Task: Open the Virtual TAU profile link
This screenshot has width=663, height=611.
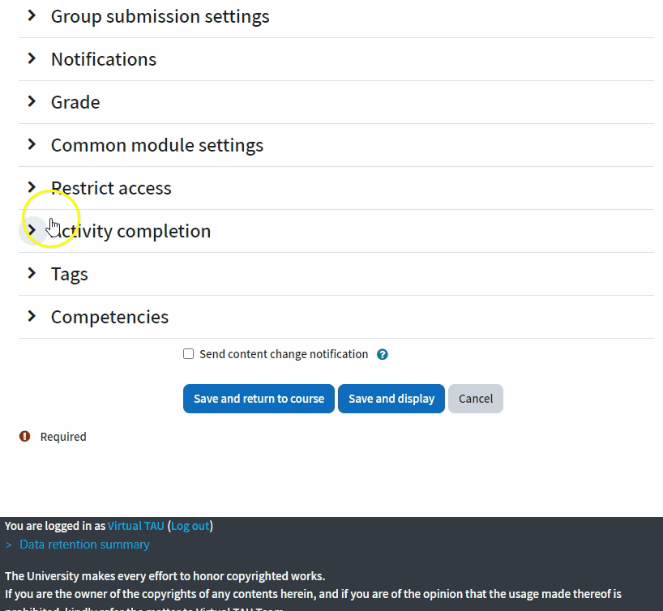Action: pos(136,526)
